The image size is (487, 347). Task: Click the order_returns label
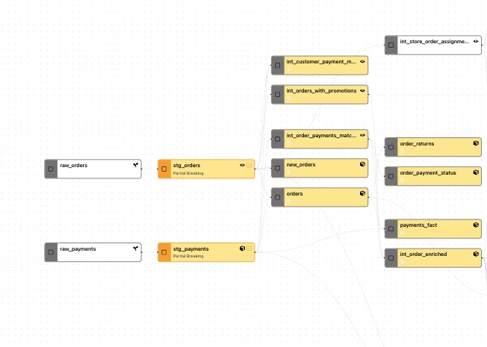tap(417, 144)
